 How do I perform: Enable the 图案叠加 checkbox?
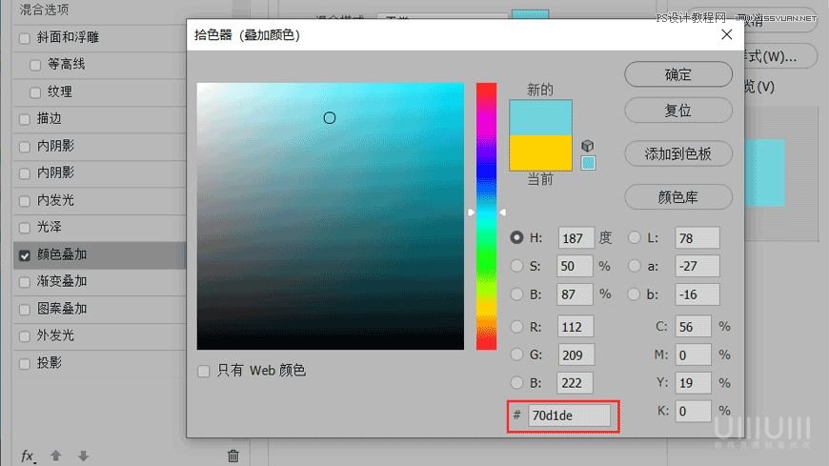click(25, 310)
